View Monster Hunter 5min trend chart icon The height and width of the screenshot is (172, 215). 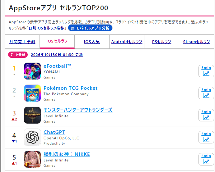coord(206,115)
